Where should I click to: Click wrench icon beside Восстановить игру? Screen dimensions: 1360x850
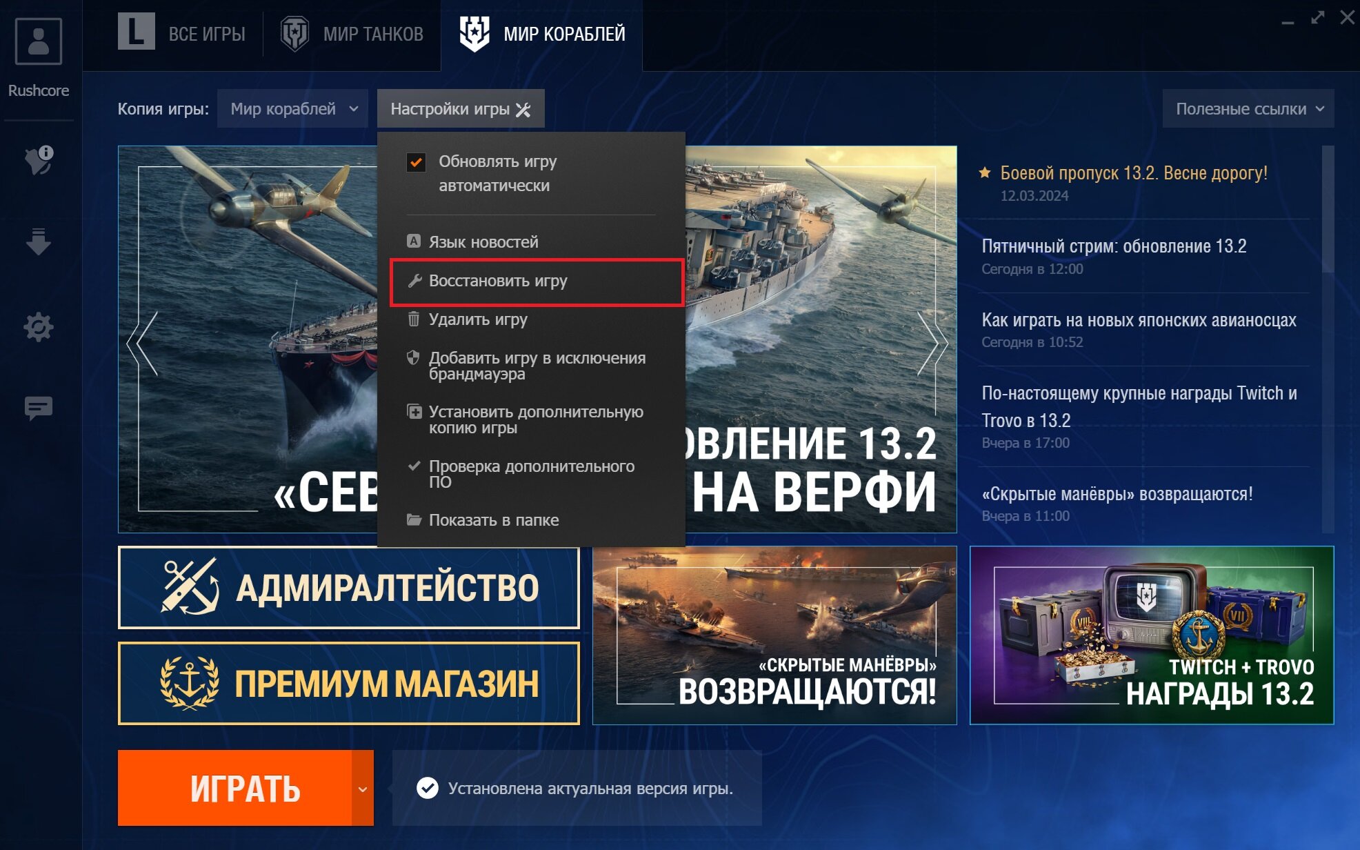414,281
